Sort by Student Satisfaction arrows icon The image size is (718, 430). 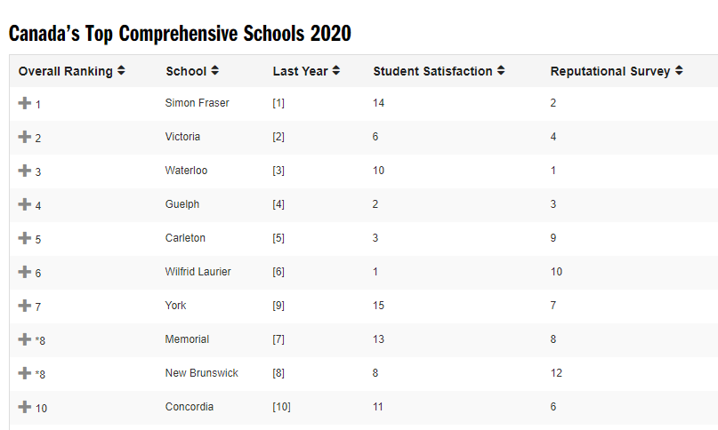[x=501, y=70]
